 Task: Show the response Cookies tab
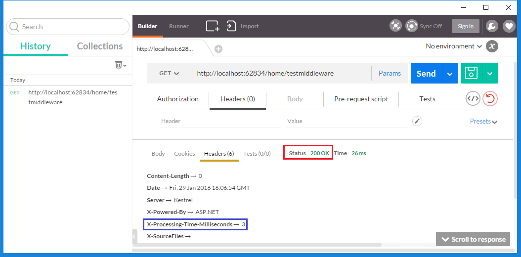184,153
